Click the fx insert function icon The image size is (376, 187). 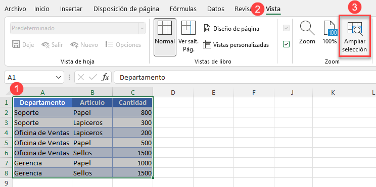(105, 77)
